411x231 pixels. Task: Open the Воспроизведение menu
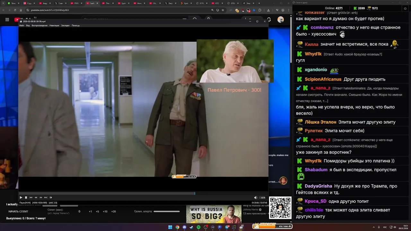[39, 25]
